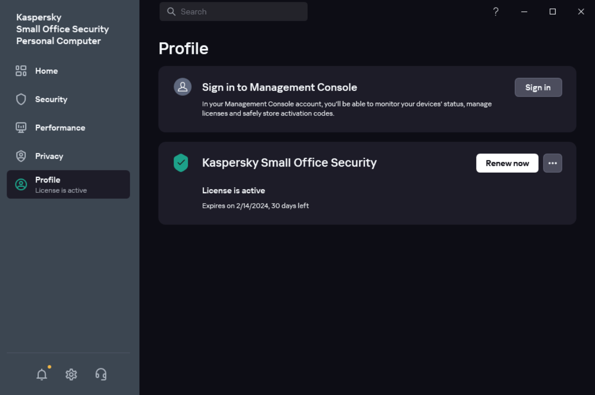Click the Renew now button
The height and width of the screenshot is (395, 595).
(x=507, y=163)
